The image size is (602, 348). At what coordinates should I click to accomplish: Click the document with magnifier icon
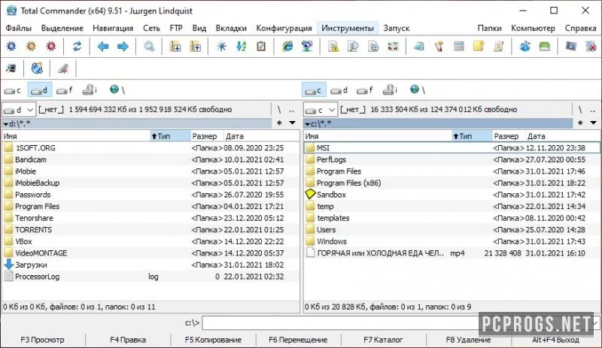353,47
